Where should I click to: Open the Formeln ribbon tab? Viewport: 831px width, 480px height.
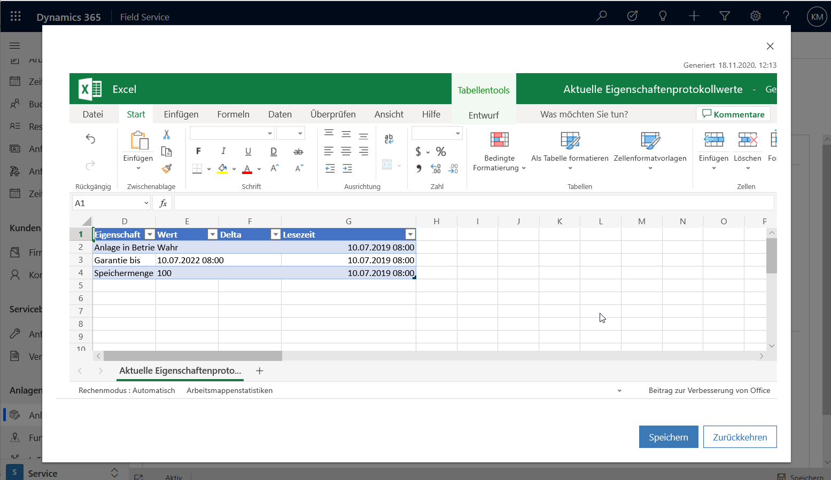(x=233, y=114)
